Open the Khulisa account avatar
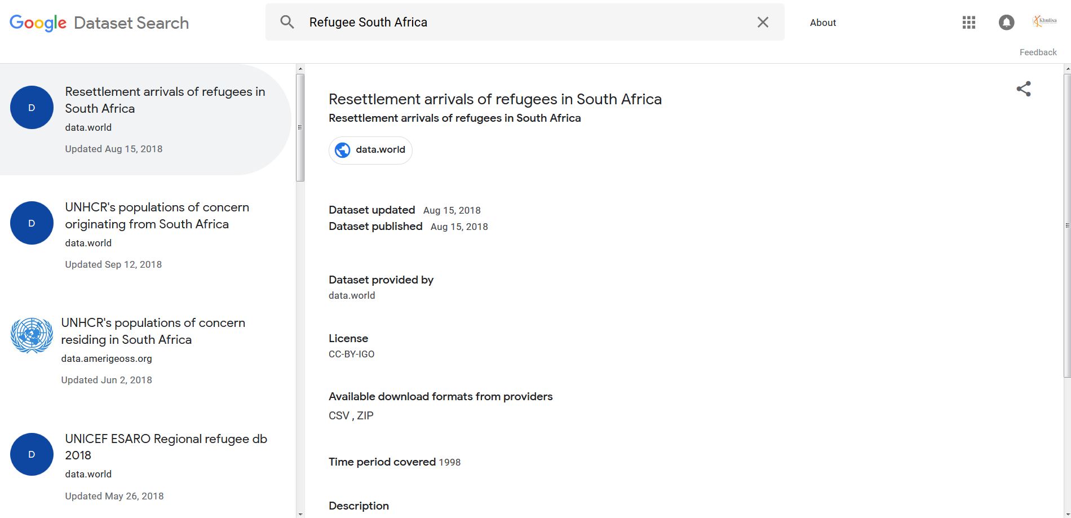The width and height of the screenshot is (1071, 518). tap(1045, 21)
